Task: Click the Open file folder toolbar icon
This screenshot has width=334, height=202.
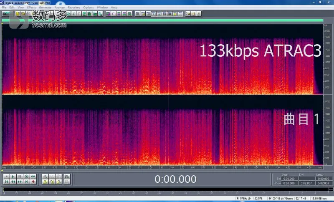Action: pos(23,14)
